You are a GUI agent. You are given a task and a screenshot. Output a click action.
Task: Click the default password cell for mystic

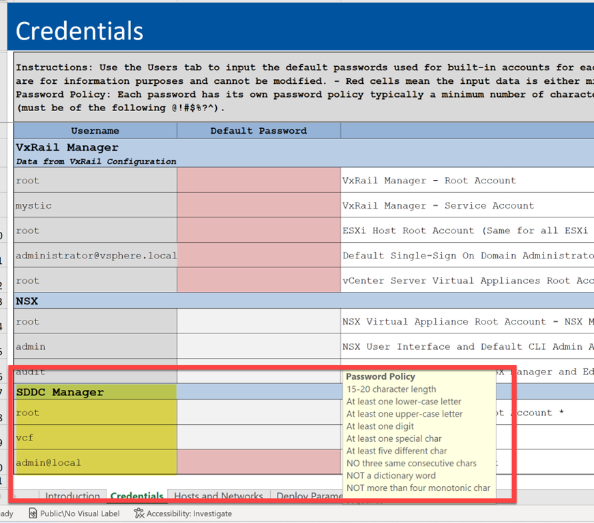pos(258,205)
